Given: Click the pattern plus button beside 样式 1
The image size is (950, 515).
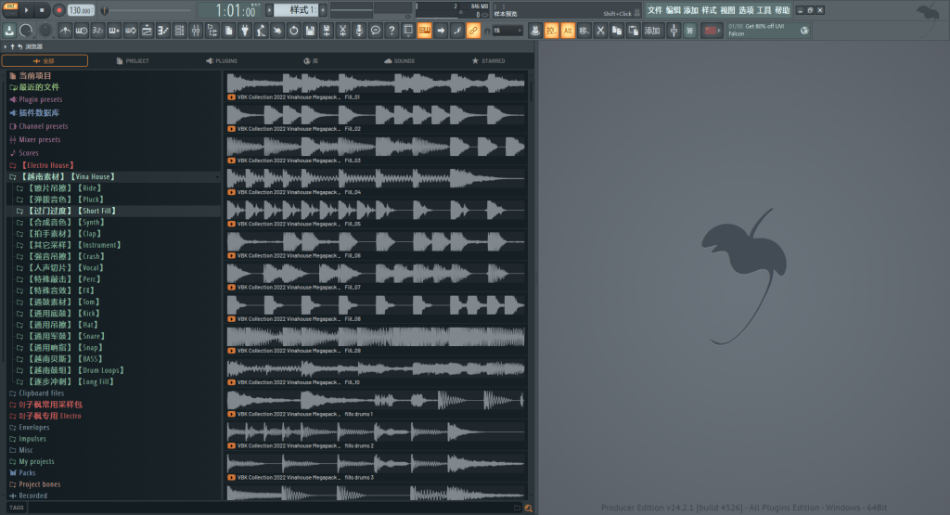Looking at the screenshot, I should coord(322,10).
